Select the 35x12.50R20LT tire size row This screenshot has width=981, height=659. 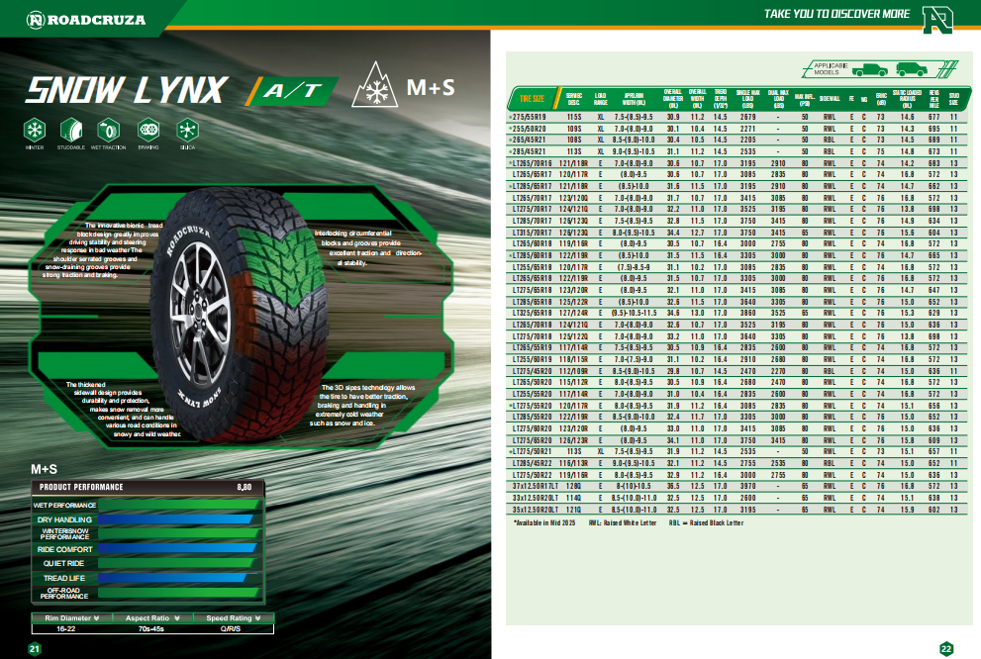737,510
